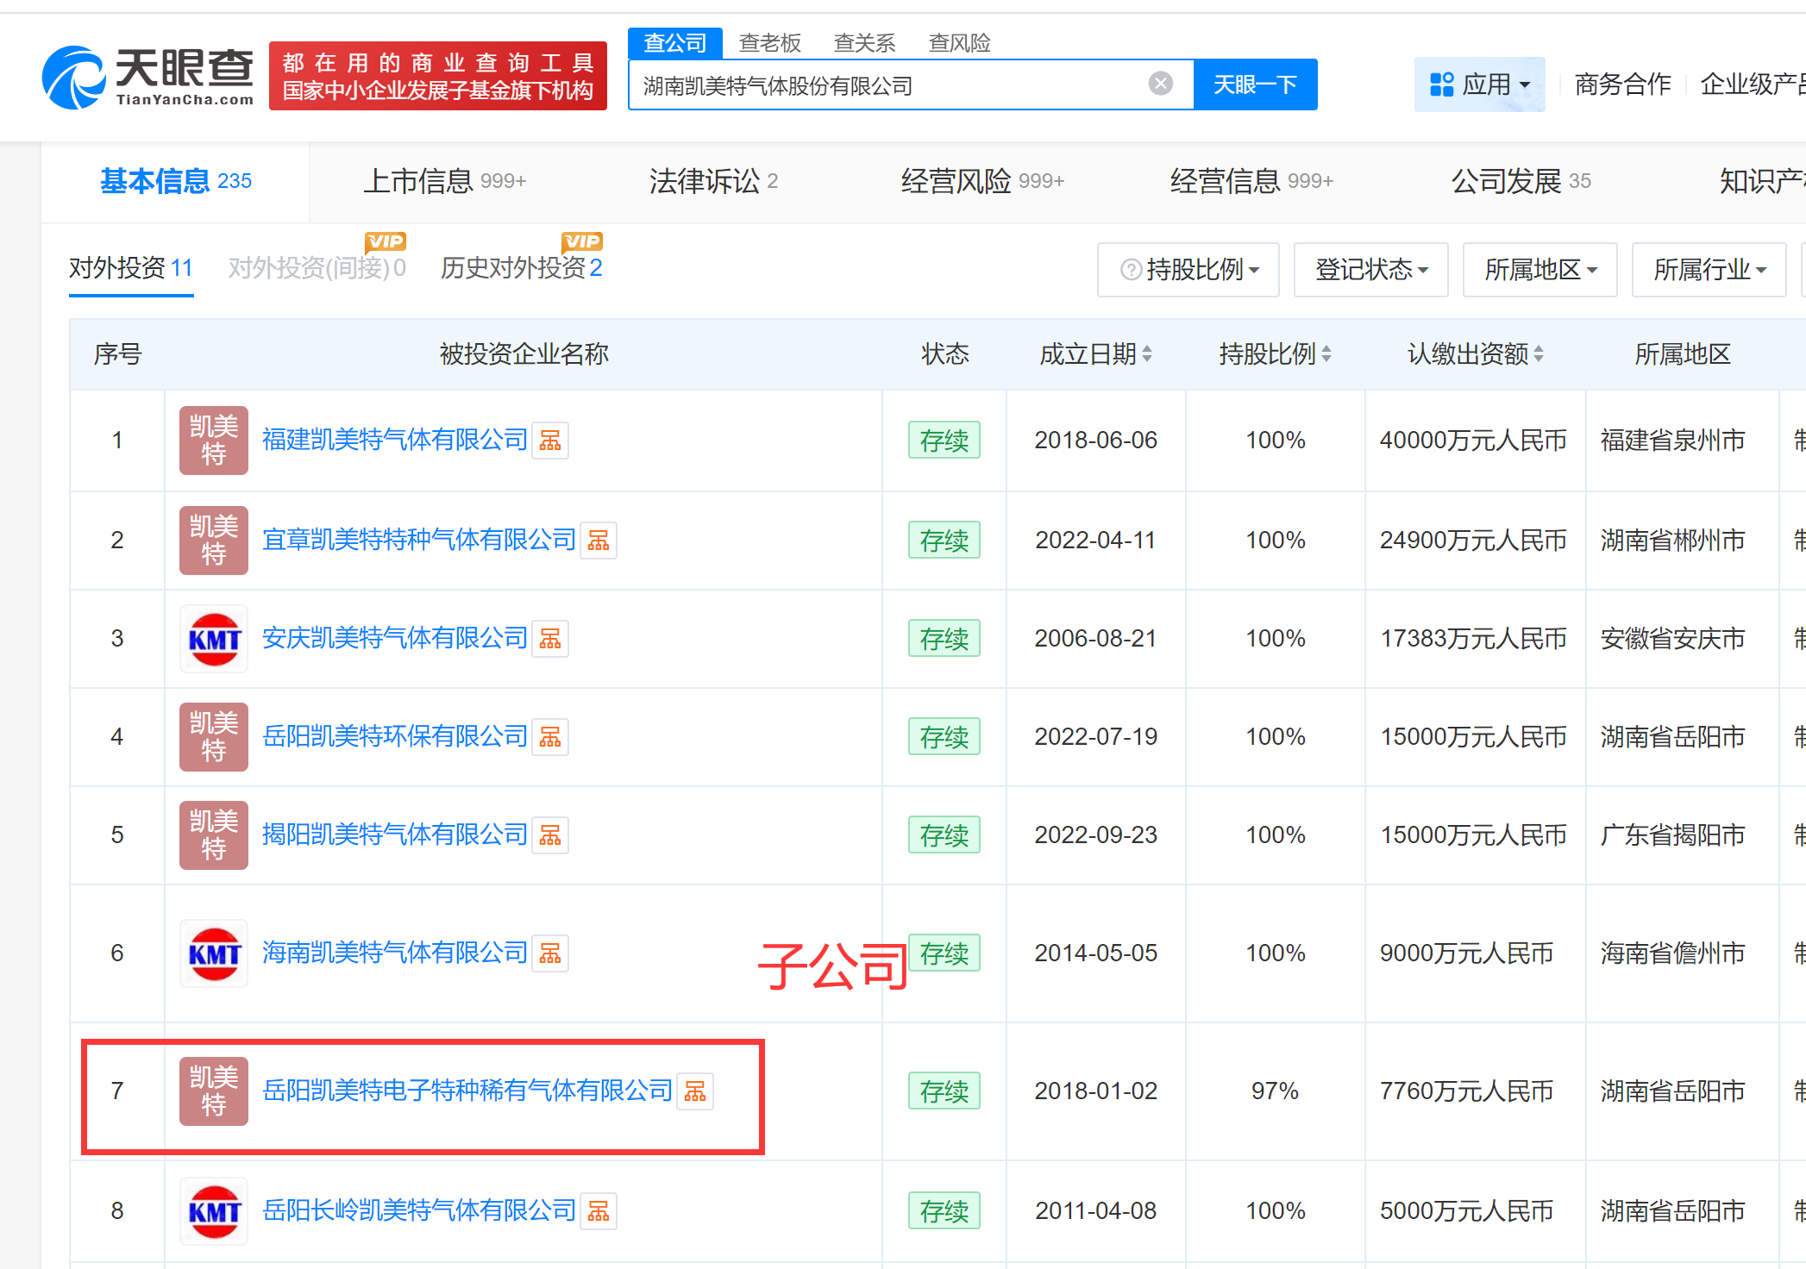The image size is (1806, 1269).
Task: Open the 应用 dropdown menu
Action: (x=1479, y=84)
